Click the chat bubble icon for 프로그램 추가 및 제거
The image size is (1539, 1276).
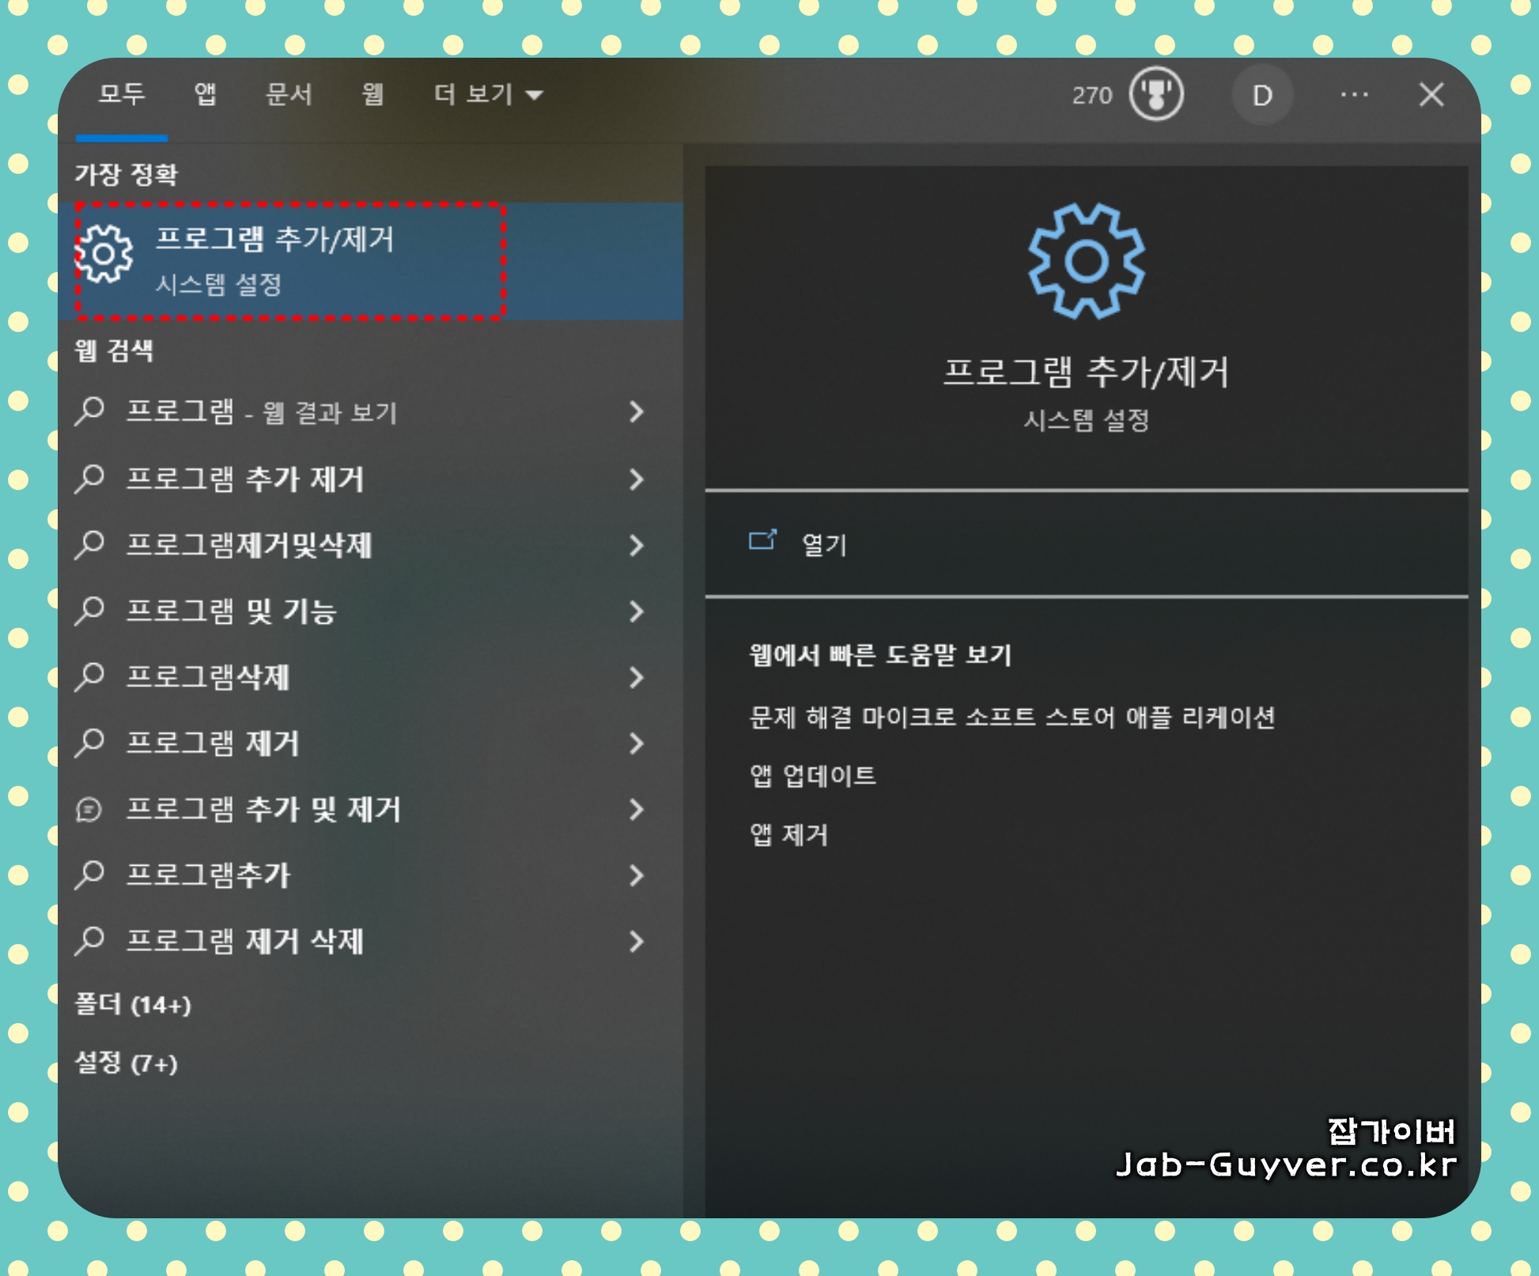pos(89,810)
